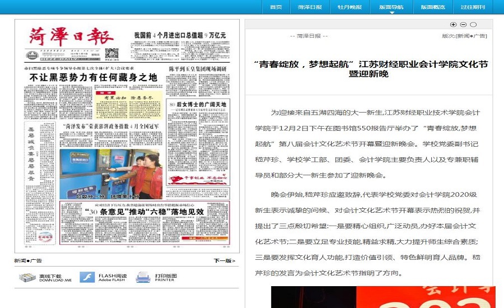
Task: Click the photo of women at recycling machine
Action: (111, 174)
